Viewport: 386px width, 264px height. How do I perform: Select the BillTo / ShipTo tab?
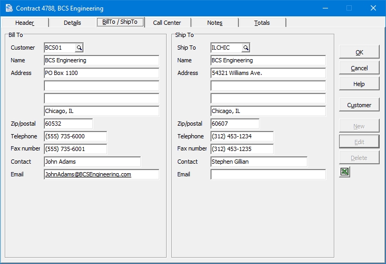click(x=120, y=22)
